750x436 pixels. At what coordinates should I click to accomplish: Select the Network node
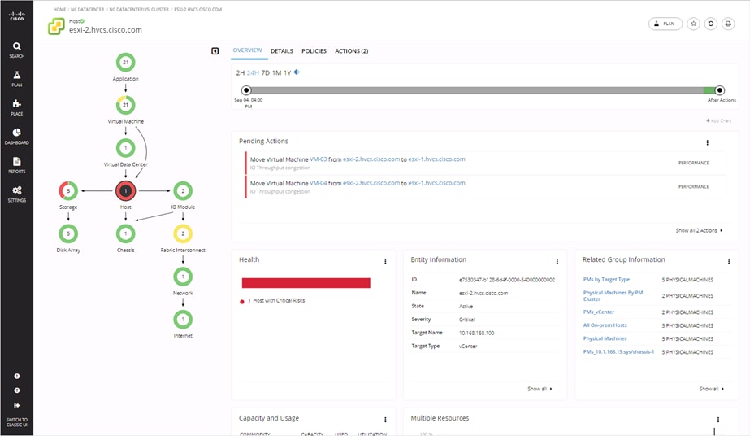pyautogui.click(x=183, y=277)
